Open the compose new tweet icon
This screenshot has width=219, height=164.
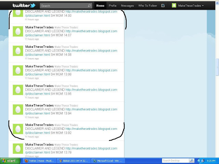(x=163, y=5)
